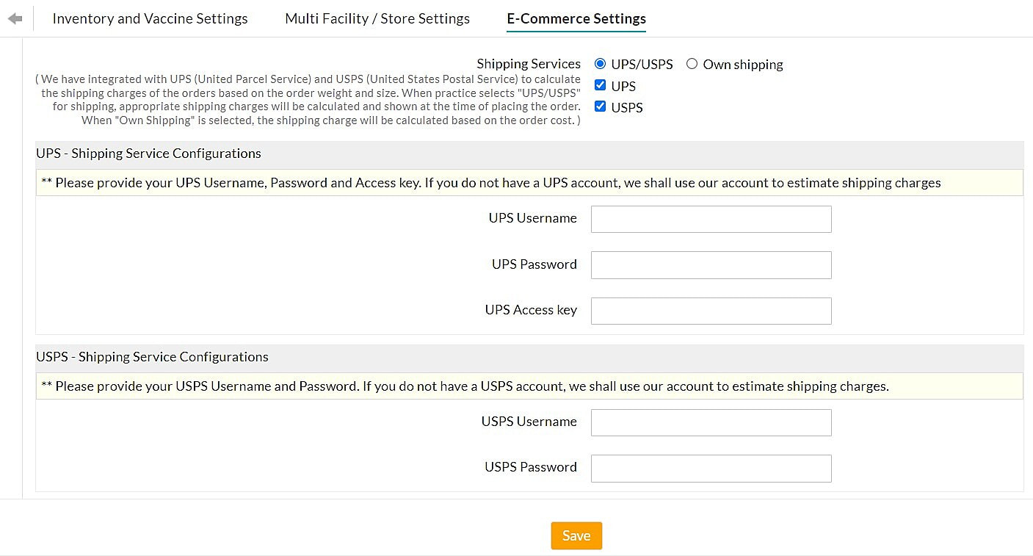The width and height of the screenshot is (1033, 556).
Task: Click inside the UPS Username field
Action: (x=710, y=218)
